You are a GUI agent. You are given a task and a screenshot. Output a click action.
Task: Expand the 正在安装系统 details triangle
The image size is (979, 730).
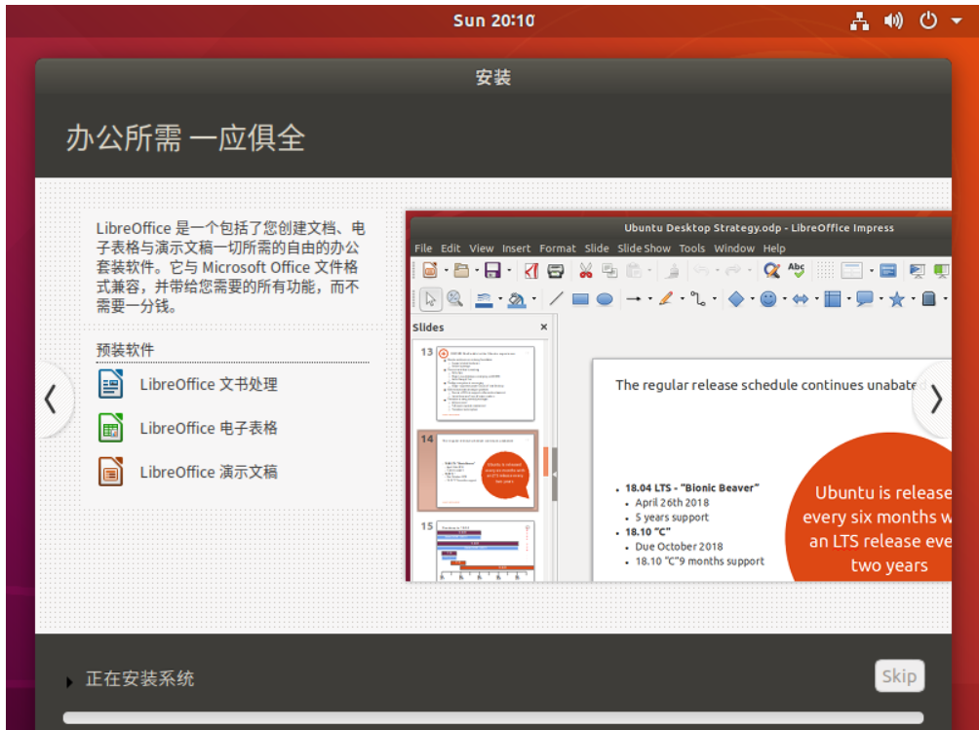pos(69,682)
